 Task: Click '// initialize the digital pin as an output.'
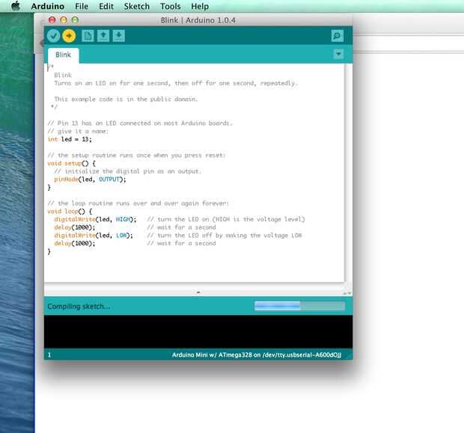tap(127, 171)
